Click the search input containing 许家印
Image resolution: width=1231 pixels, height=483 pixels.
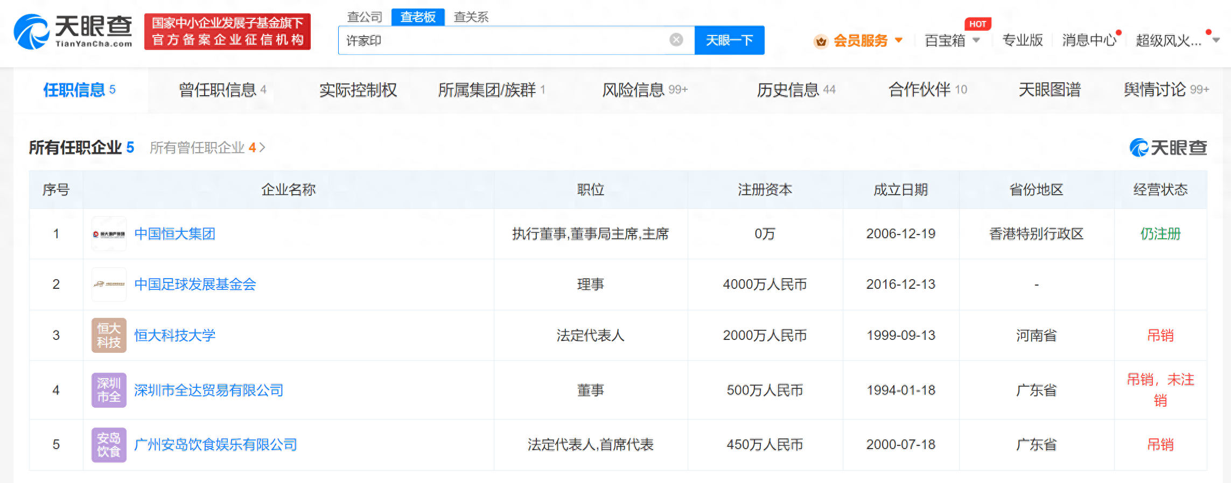click(x=501, y=40)
